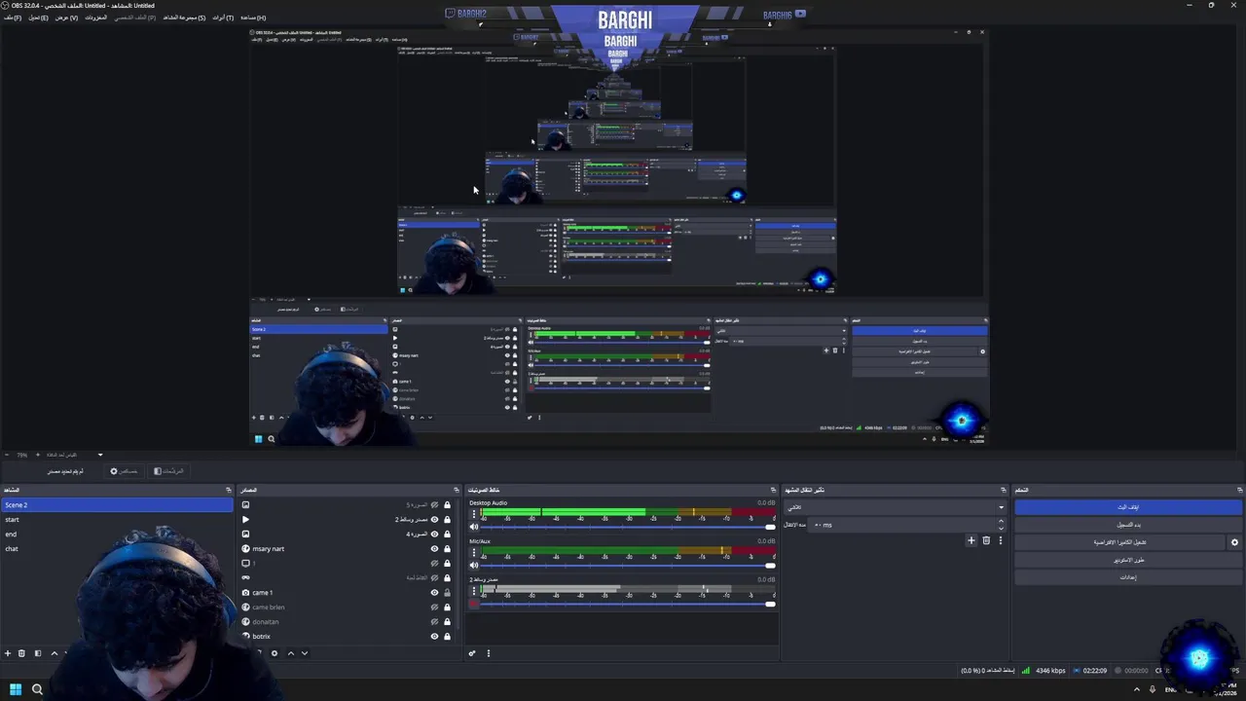Open the تحرير (E) menu
This screenshot has height=701, width=1246.
click(38, 18)
